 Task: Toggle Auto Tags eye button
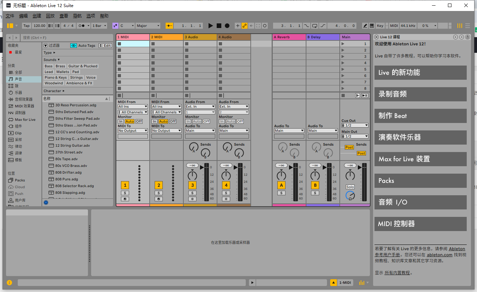coord(73,45)
